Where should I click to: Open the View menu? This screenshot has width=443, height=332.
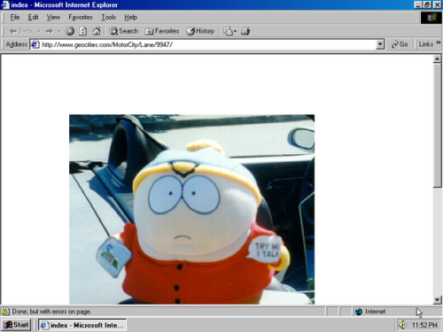point(53,18)
